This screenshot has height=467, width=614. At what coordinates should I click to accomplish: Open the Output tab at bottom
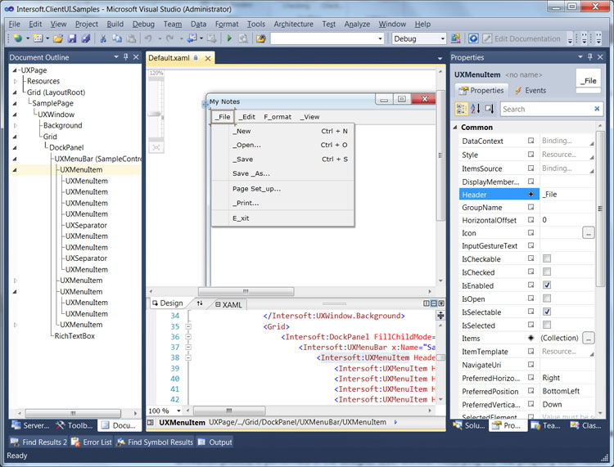coord(215,442)
